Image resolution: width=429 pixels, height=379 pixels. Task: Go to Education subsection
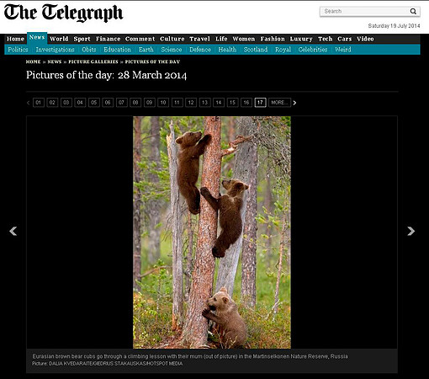click(117, 50)
